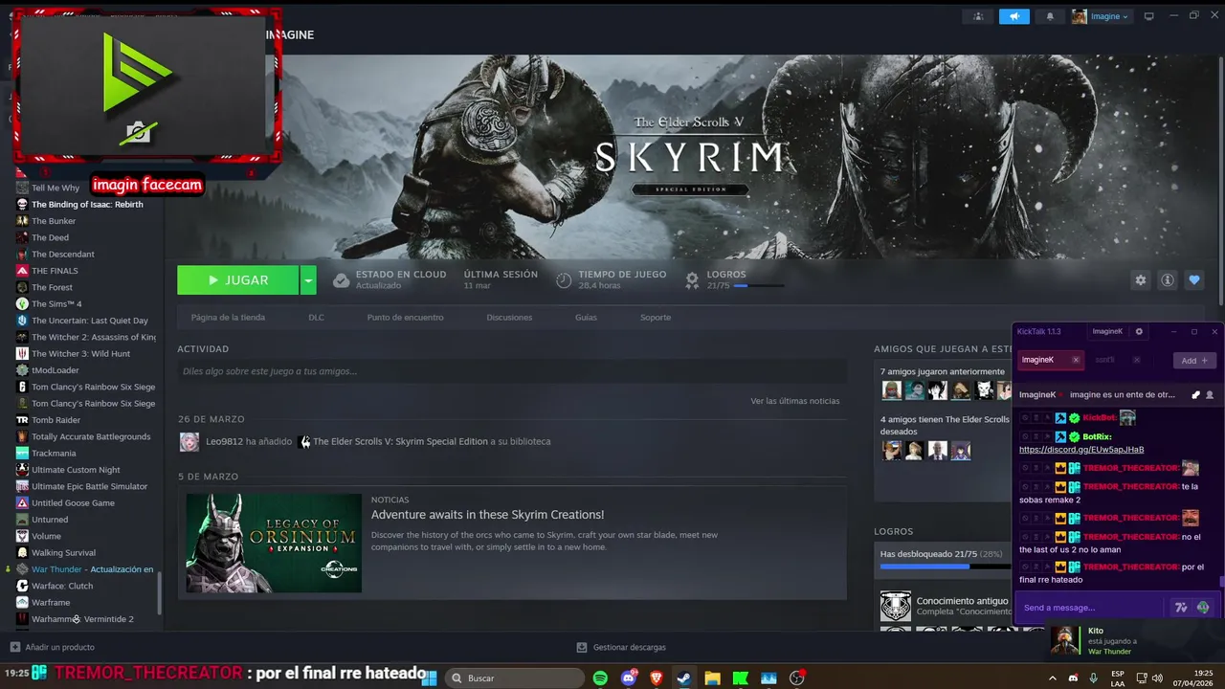Expand the arrow next to JUGAR

[308, 280]
